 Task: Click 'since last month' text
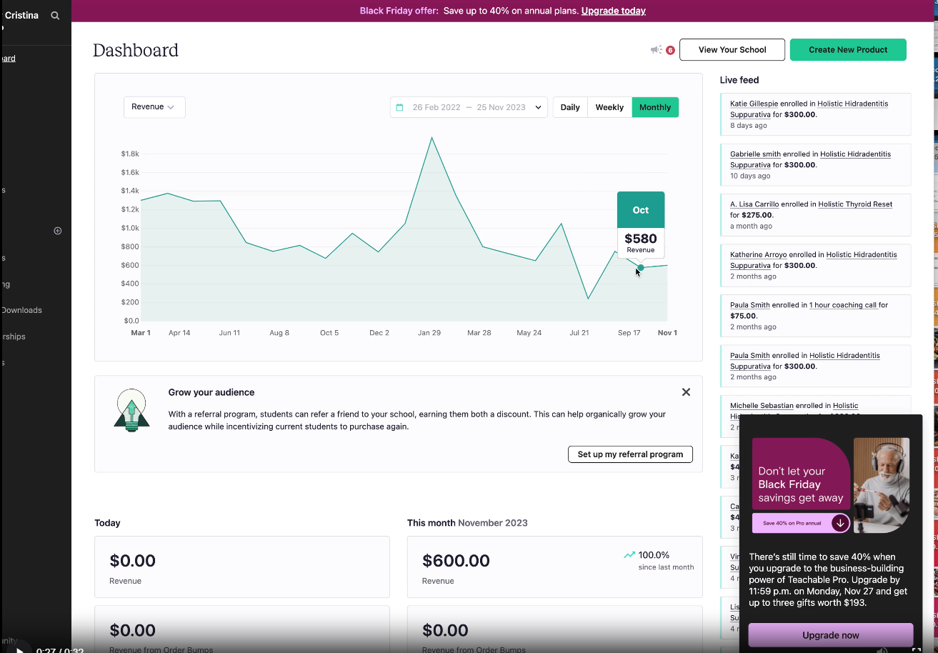coord(666,567)
